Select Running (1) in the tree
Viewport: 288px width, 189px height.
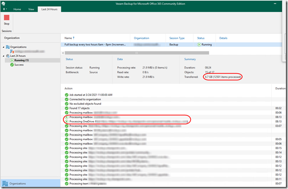[21, 60]
